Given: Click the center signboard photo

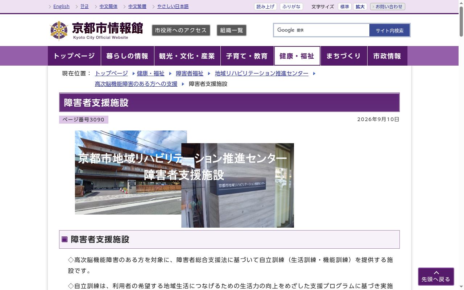Looking at the screenshot, I should [x=237, y=185].
